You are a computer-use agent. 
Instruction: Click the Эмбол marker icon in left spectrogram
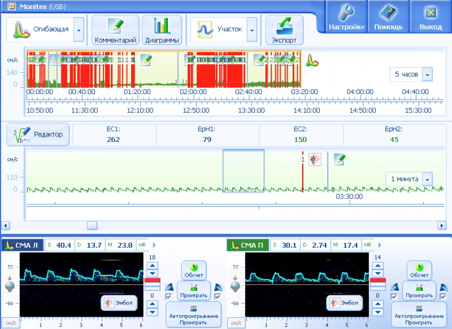pyautogui.click(x=119, y=303)
